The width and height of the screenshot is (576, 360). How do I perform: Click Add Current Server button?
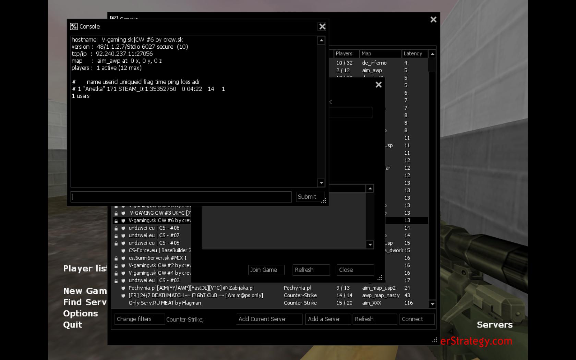pyautogui.click(x=269, y=319)
